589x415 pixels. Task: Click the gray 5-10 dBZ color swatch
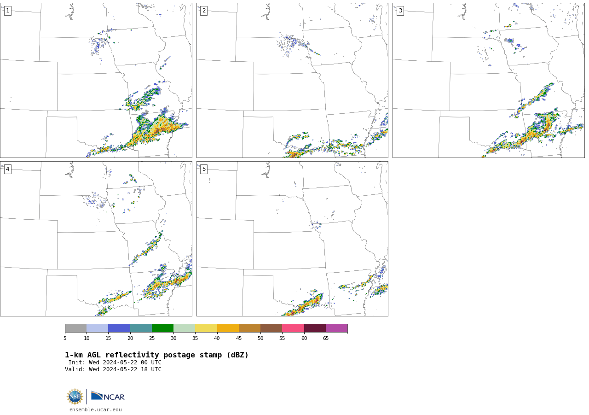[75, 328]
